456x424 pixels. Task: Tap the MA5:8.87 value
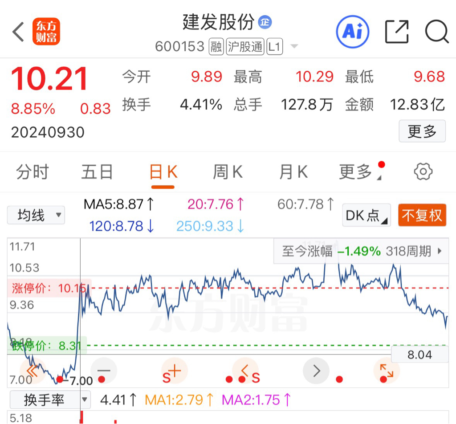[118, 204]
